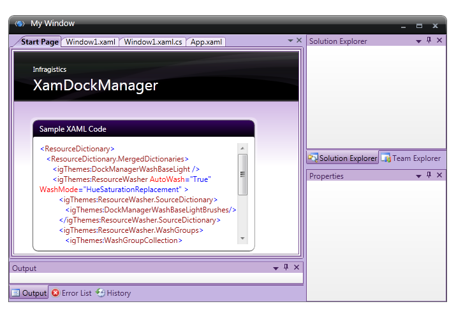This screenshot has width=456, height=318.
Task: Close the active document tab pane
Action: pos(299,40)
